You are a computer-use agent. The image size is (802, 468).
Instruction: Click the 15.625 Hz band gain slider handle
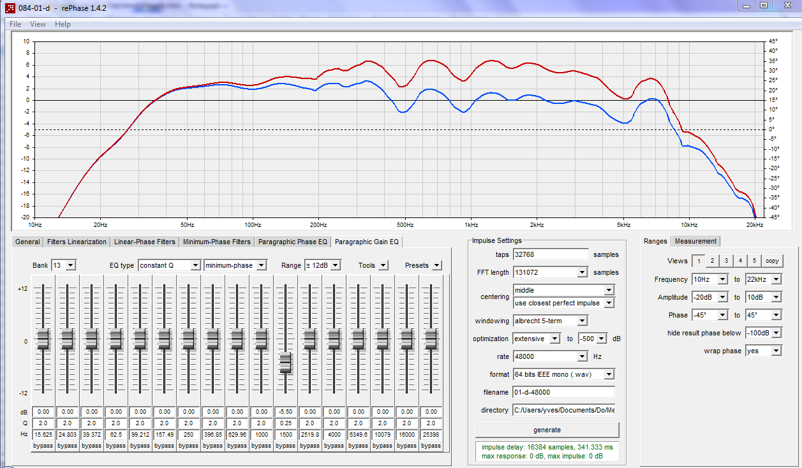43,339
